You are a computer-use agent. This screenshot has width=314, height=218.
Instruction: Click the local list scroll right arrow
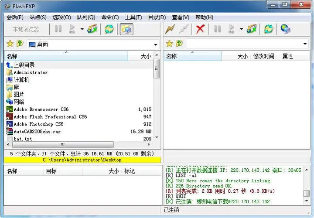[149, 144]
